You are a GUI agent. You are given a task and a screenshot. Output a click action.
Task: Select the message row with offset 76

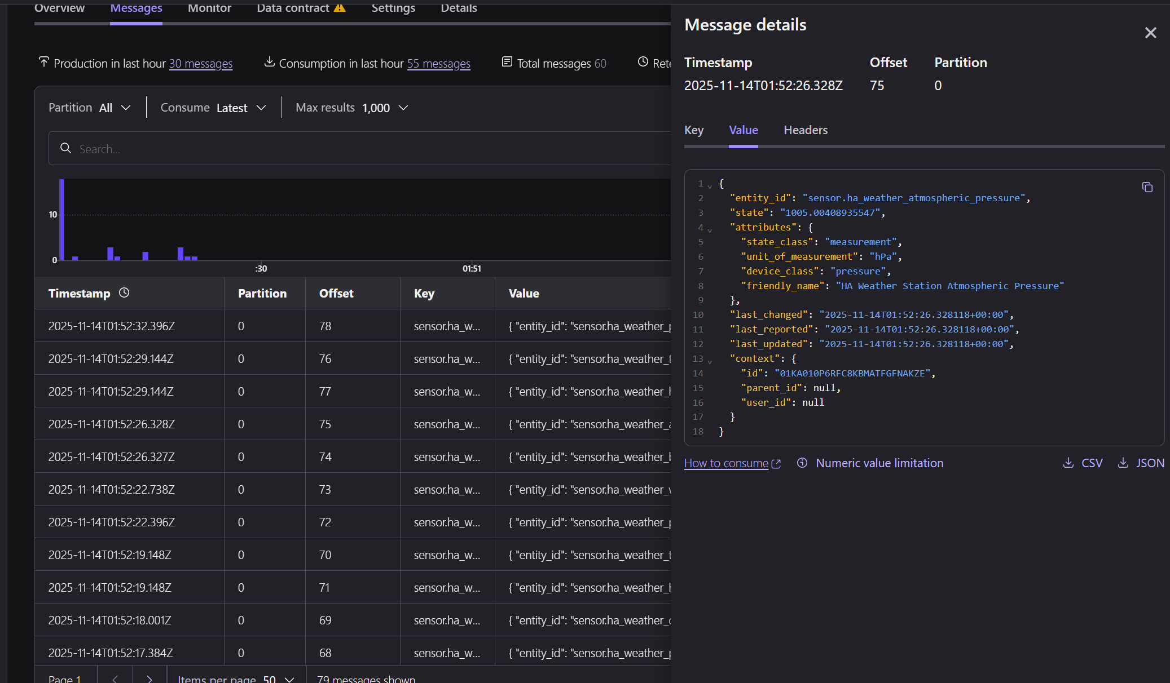pyautogui.click(x=353, y=358)
